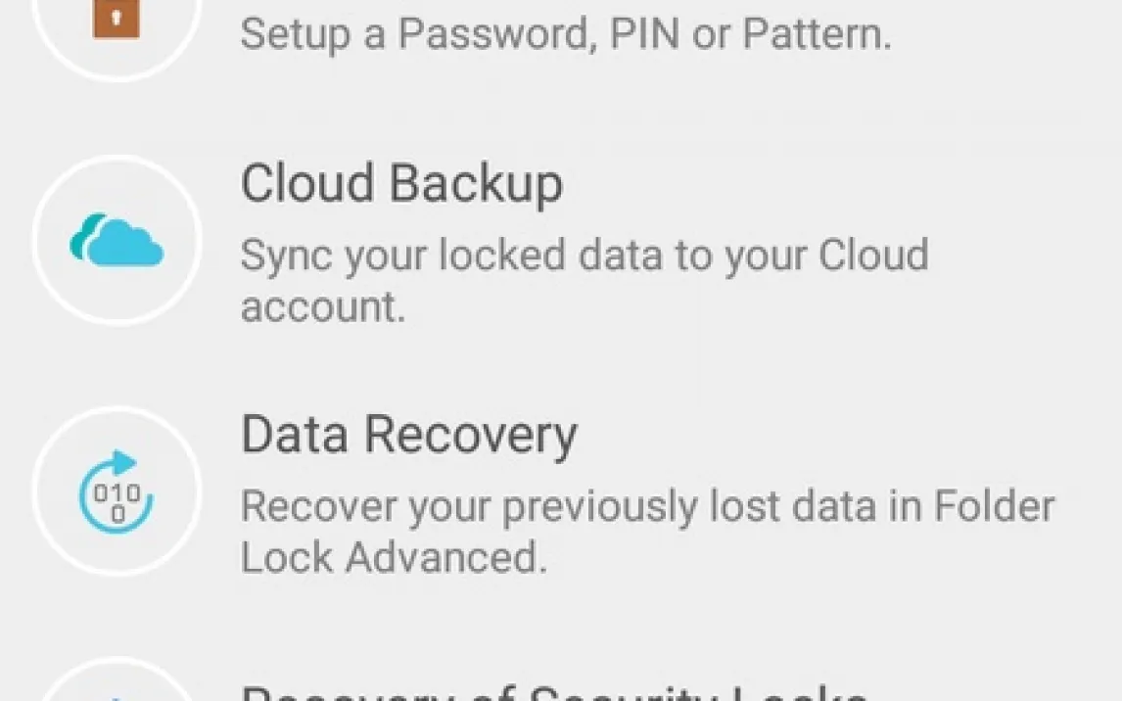
Task: Tap "Recover your previously lost data" description
Action: (x=647, y=507)
